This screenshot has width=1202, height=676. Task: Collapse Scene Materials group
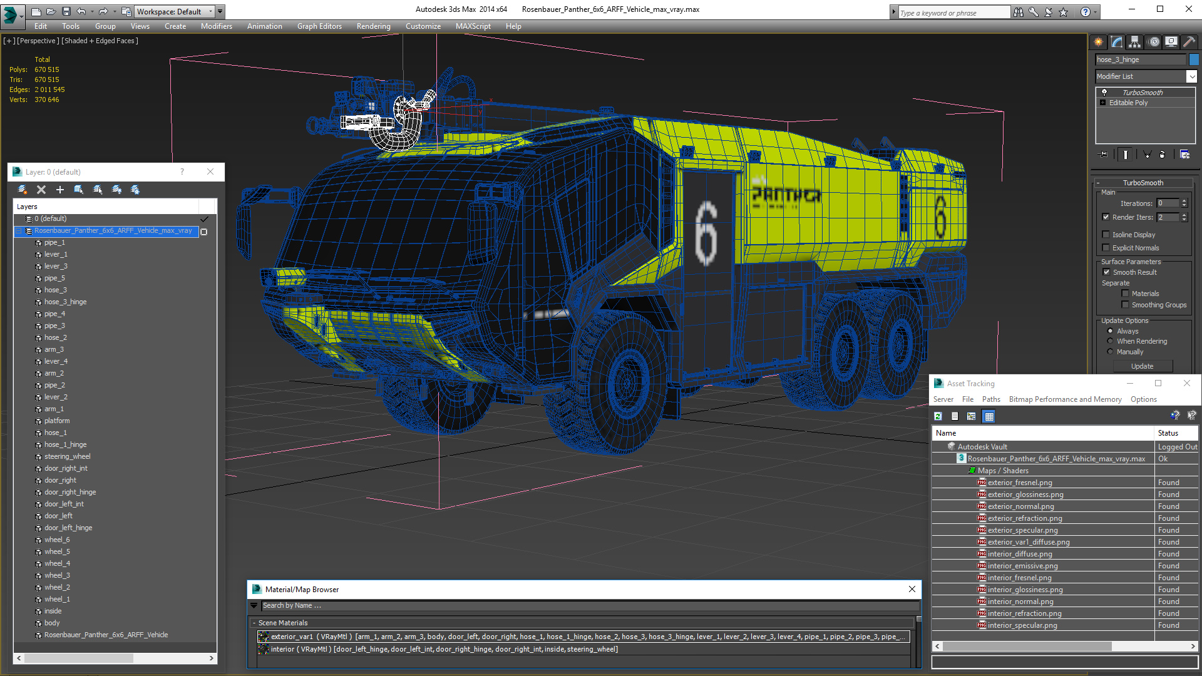(x=254, y=623)
